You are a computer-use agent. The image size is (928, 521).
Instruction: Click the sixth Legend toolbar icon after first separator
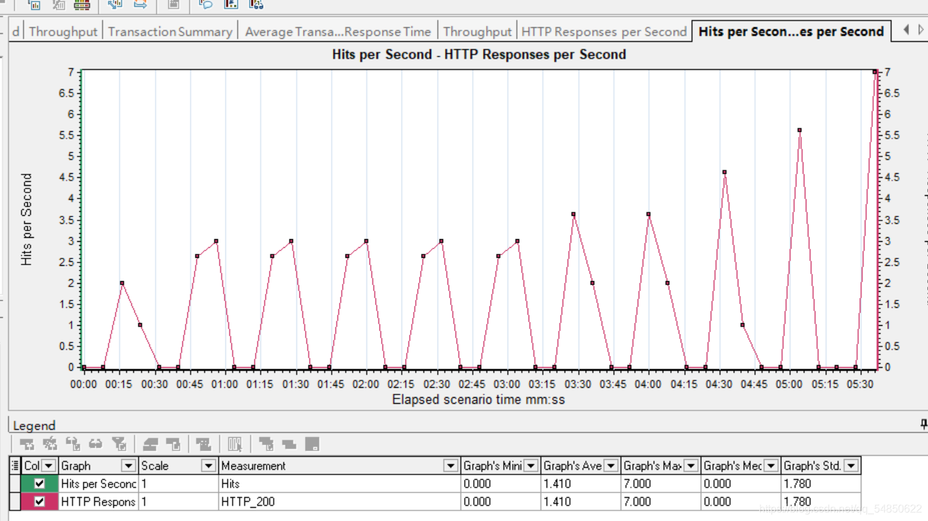150,444
